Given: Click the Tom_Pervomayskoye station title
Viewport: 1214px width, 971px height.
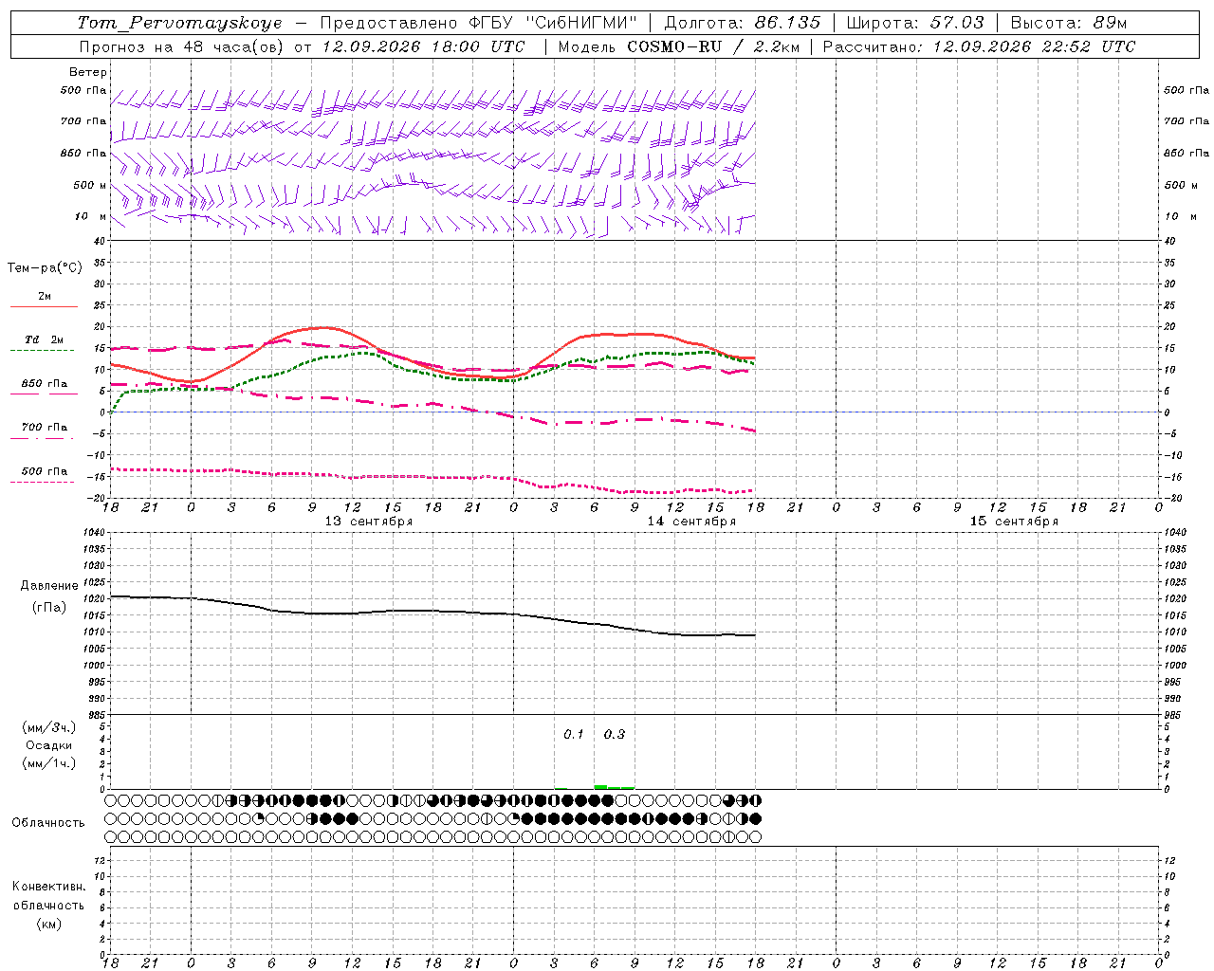Looking at the screenshot, I should pos(179,23).
